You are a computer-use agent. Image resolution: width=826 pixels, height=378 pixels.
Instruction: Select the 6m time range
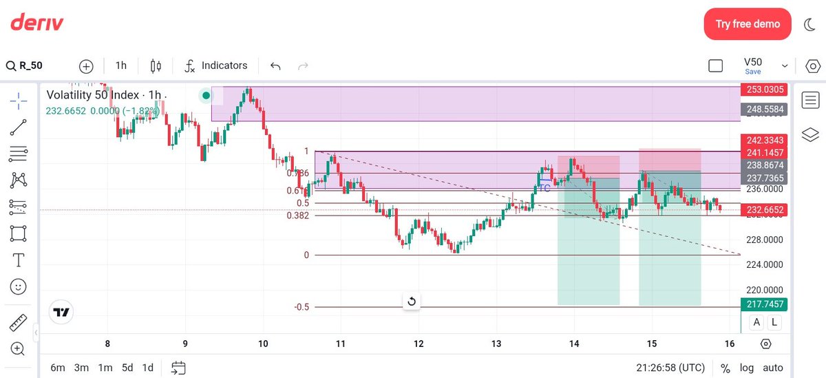pos(59,368)
